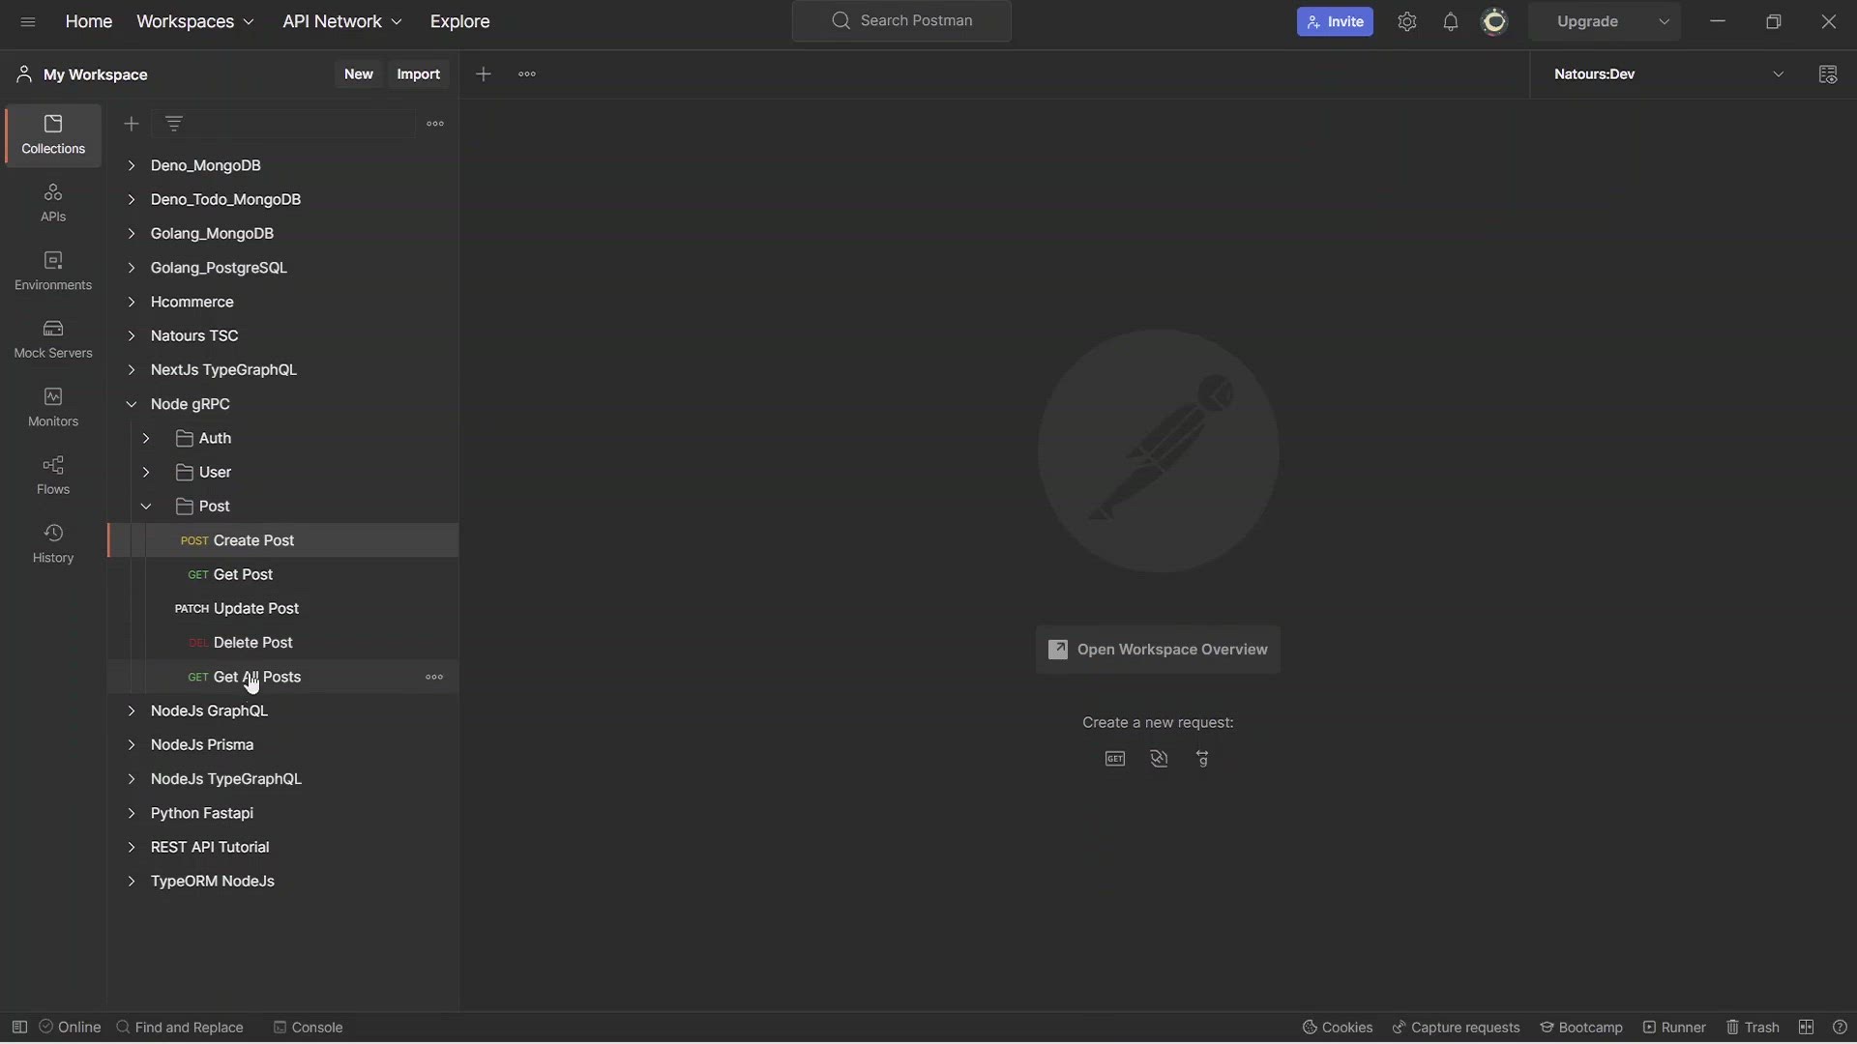Image resolution: width=1857 pixels, height=1044 pixels.
Task: Open the settings gear icon
Action: tap(1407, 21)
